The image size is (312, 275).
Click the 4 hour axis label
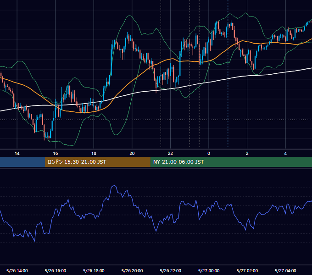pyautogui.click(x=285, y=154)
